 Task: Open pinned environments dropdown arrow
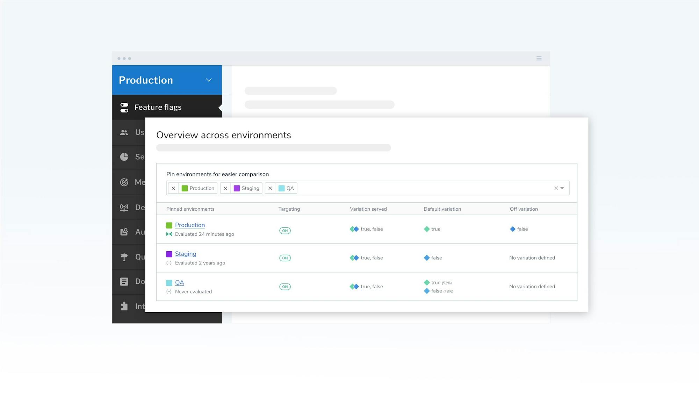[x=562, y=188]
